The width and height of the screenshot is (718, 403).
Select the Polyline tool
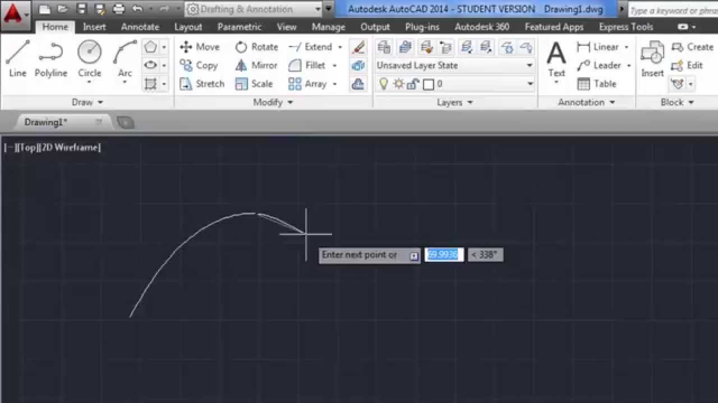pos(50,59)
